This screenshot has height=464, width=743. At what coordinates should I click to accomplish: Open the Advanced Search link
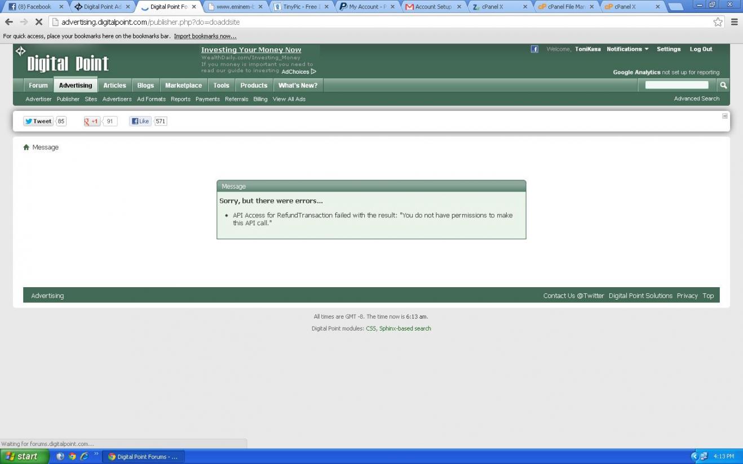697,99
